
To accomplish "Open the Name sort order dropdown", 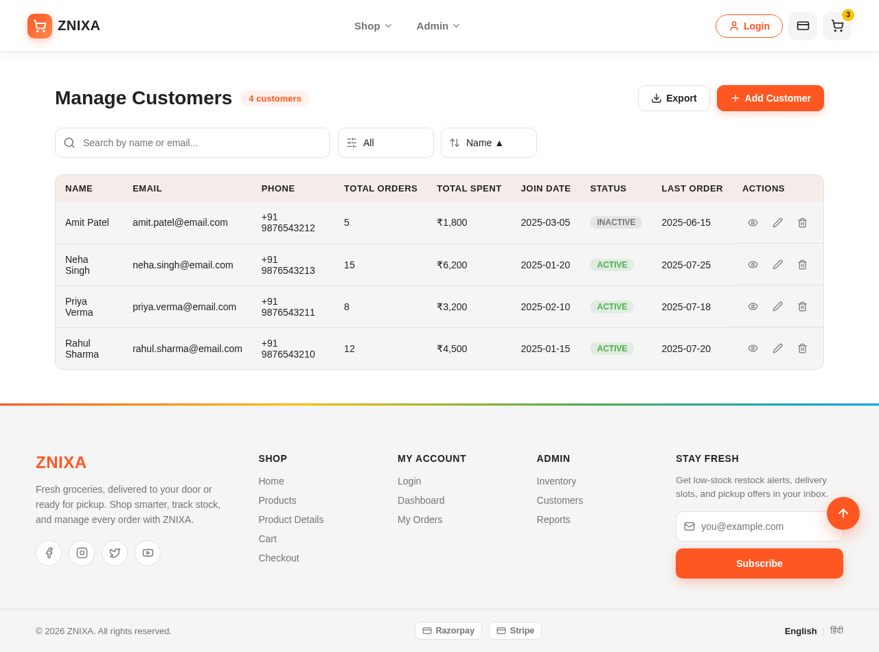I will 489,143.
